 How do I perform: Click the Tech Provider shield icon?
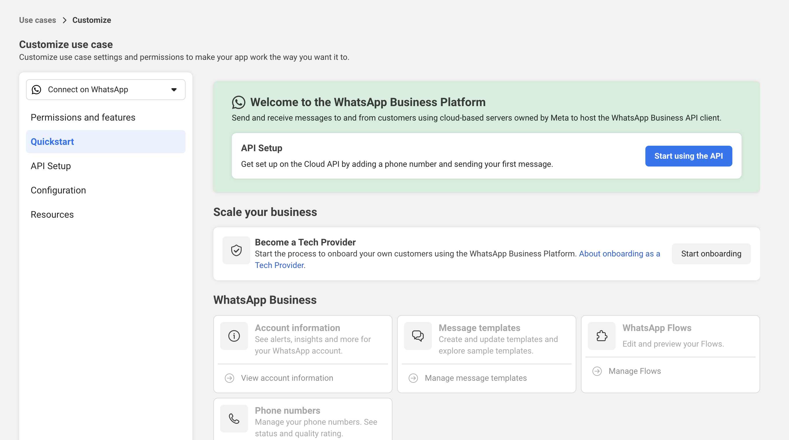pos(236,250)
